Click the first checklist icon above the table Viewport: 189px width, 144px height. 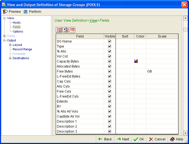(x=59, y=30)
